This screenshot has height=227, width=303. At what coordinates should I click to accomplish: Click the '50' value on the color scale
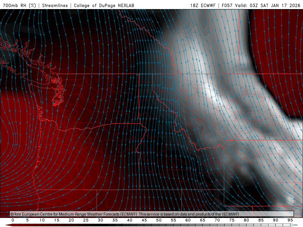(159, 220)
